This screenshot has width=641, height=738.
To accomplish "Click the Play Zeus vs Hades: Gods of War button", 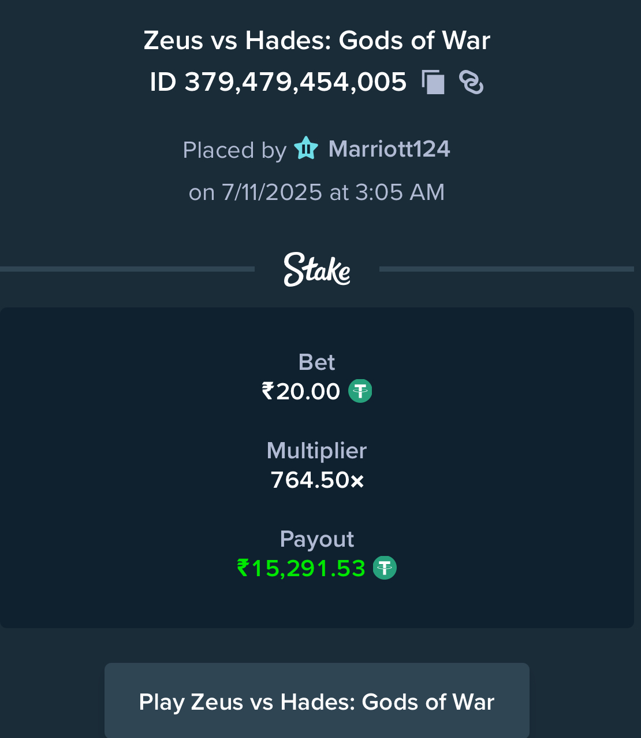I will tap(317, 700).
